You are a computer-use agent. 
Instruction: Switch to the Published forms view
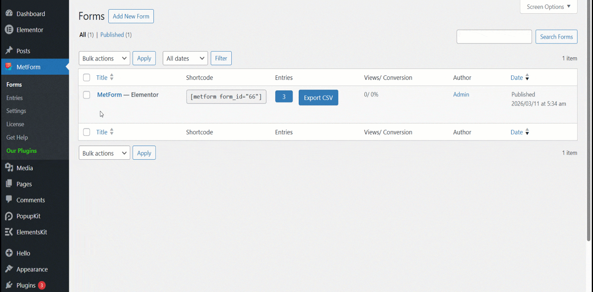coord(112,34)
